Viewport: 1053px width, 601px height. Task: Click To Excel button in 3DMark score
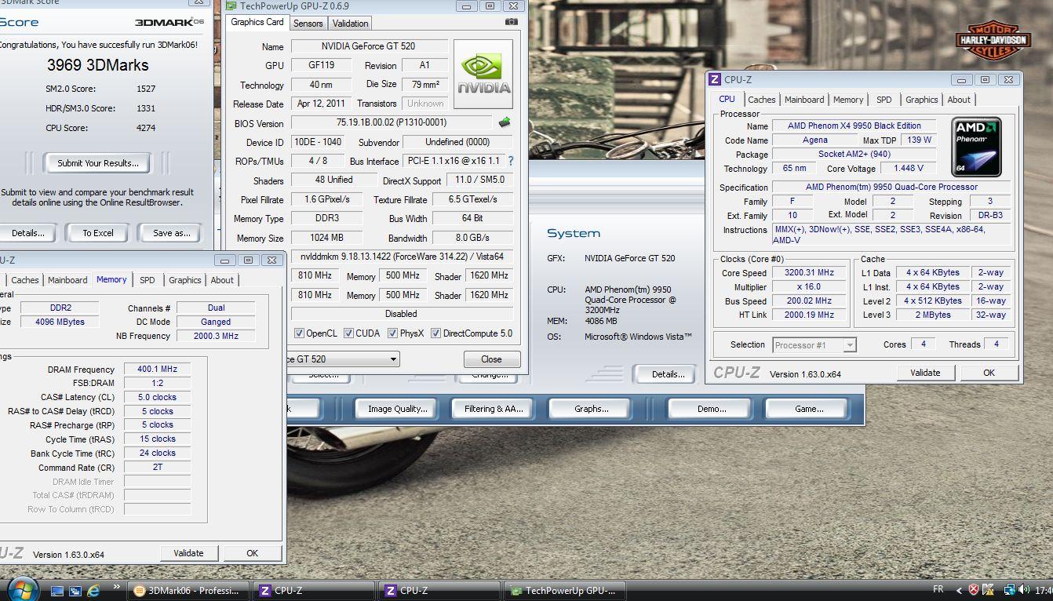point(98,233)
